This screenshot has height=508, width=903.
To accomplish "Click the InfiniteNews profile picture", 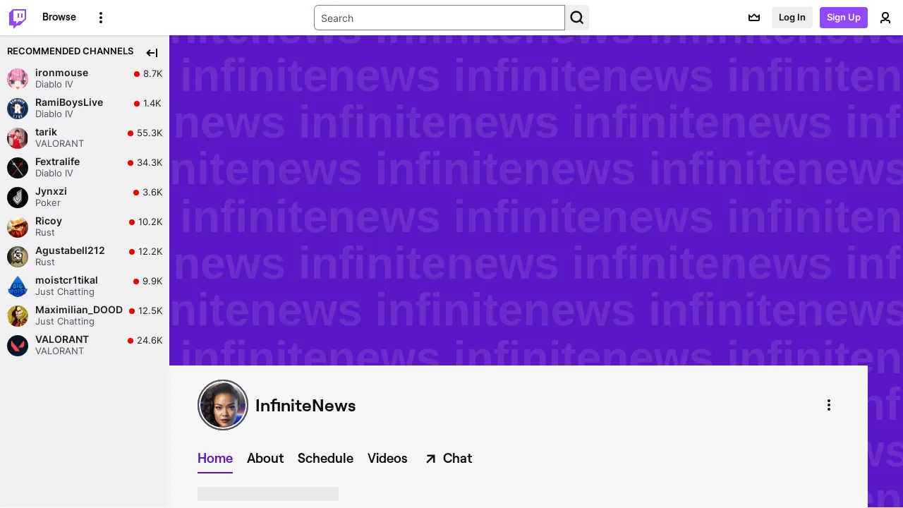I will tap(223, 405).
